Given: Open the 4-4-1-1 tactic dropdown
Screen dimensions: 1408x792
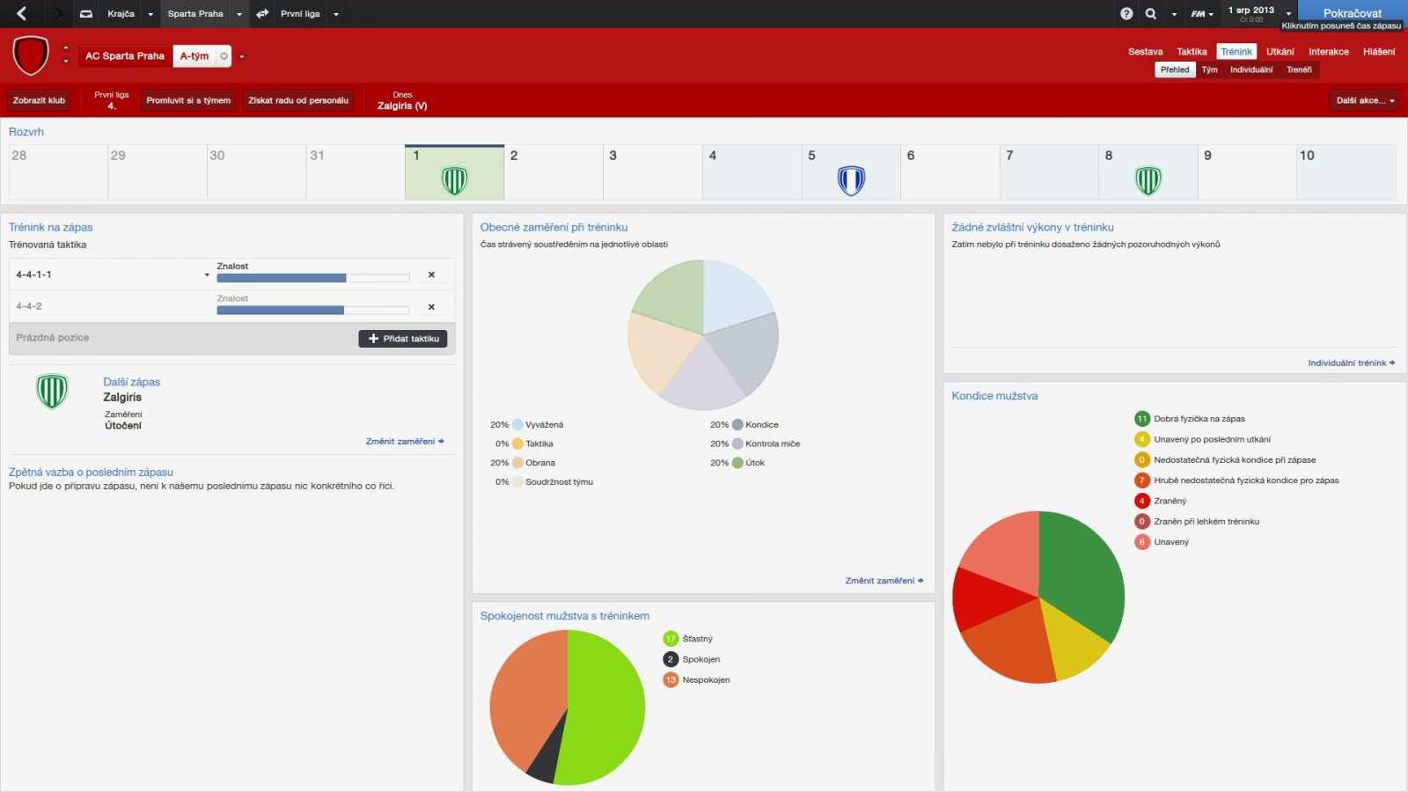Looking at the screenshot, I should point(207,275).
